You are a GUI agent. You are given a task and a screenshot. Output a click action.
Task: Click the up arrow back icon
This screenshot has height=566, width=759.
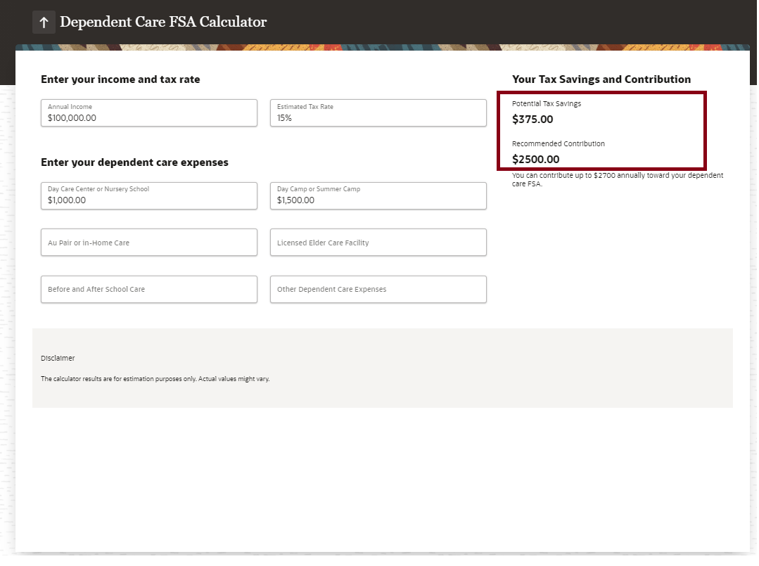tap(44, 22)
